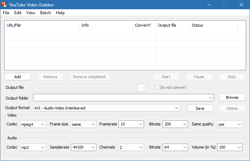Open the video Bitrate 200 dropdown
The image size is (250, 161).
(175, 124)
